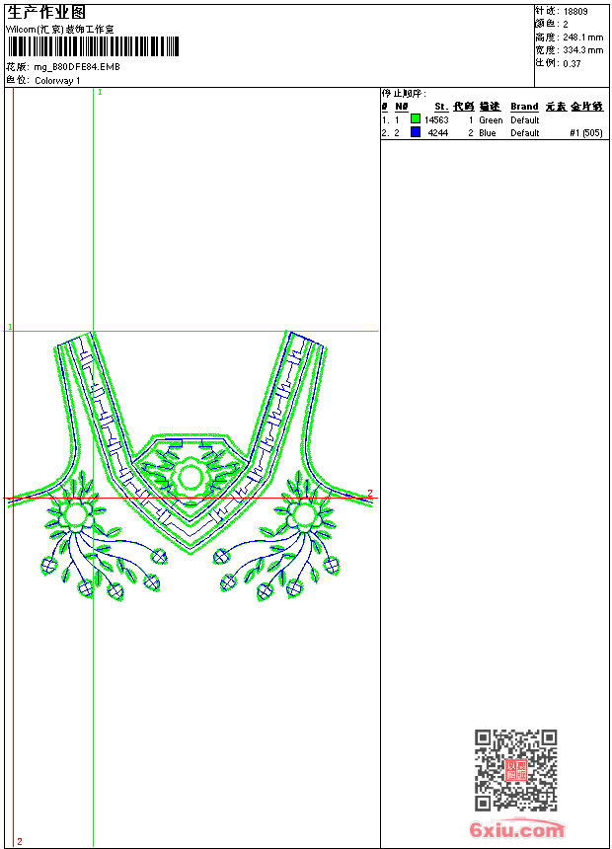Screen dimensions: 612x849
Task: Click the QR code with red seal
Action: [x=515, y=770]
